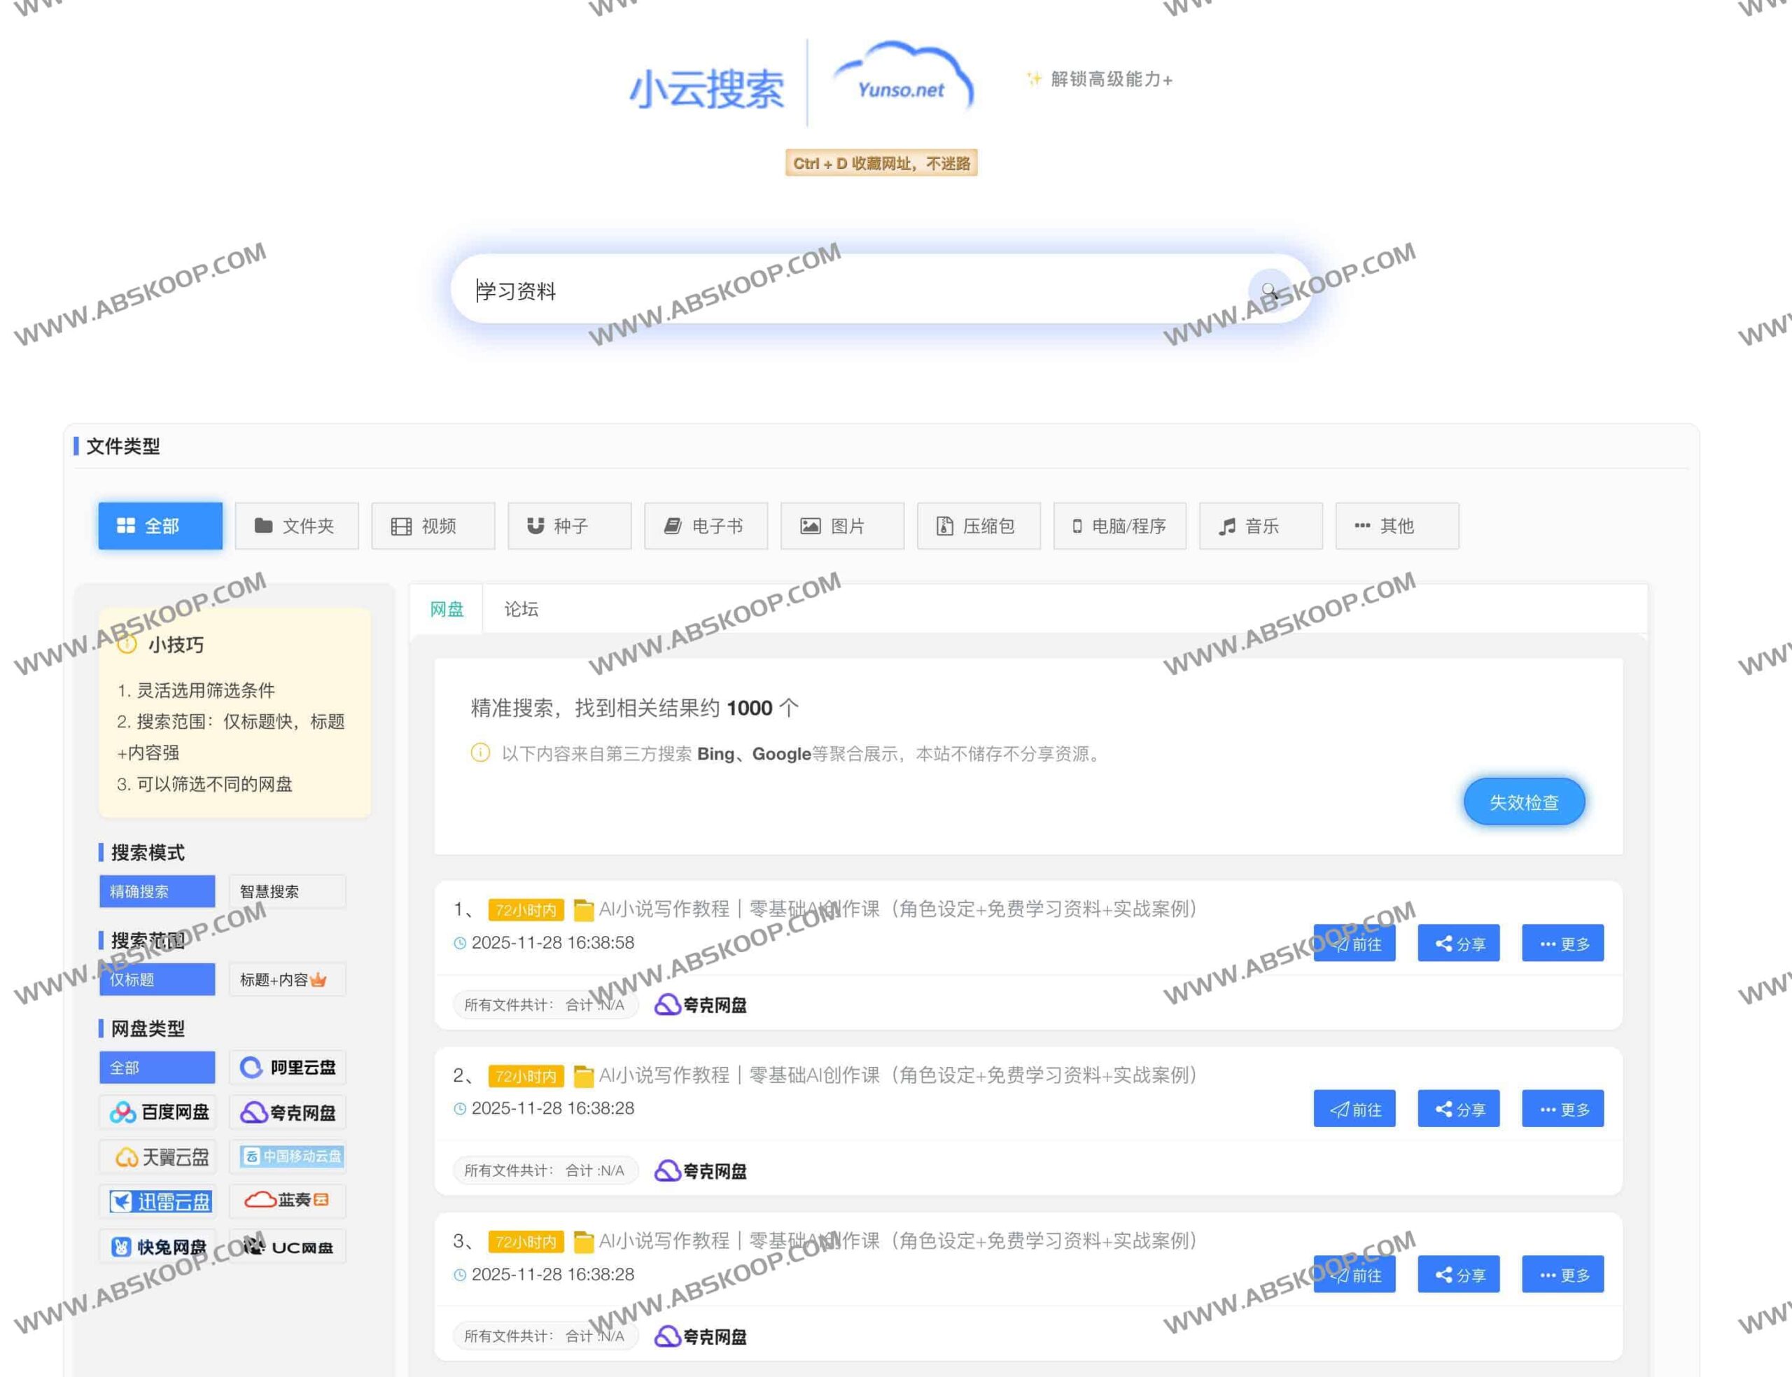Switch to 智慧搜索 search mode

tap(270, 891)
